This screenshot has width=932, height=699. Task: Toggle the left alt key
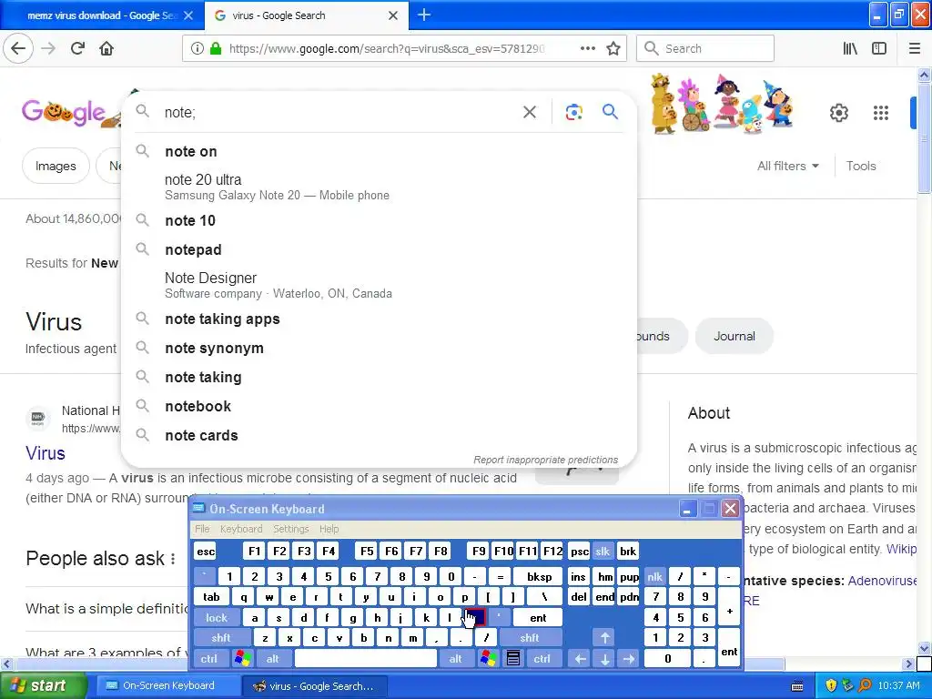pyautogui.click(x=272, y=659)
